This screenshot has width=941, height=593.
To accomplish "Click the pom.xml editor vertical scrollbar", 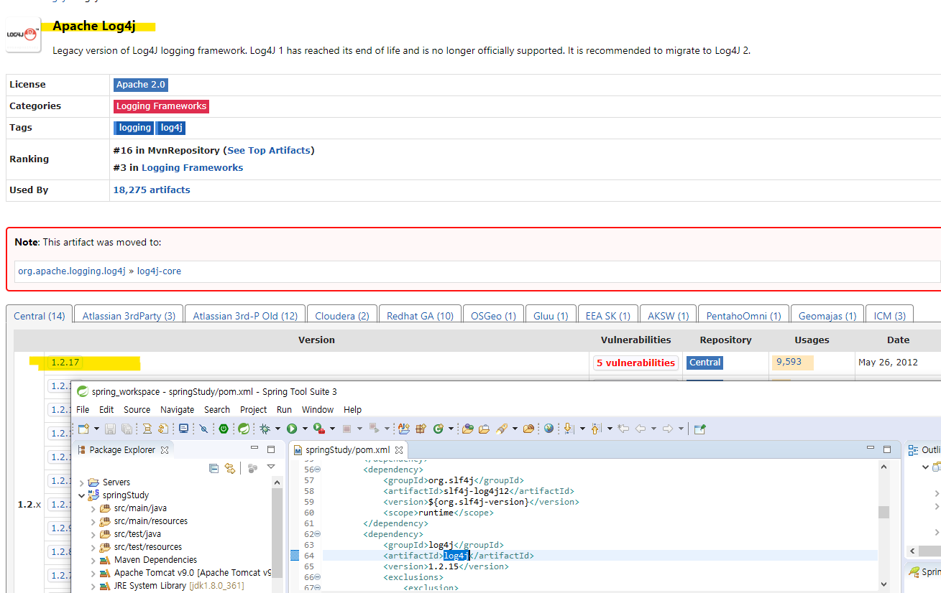I will tap(883, 511).
